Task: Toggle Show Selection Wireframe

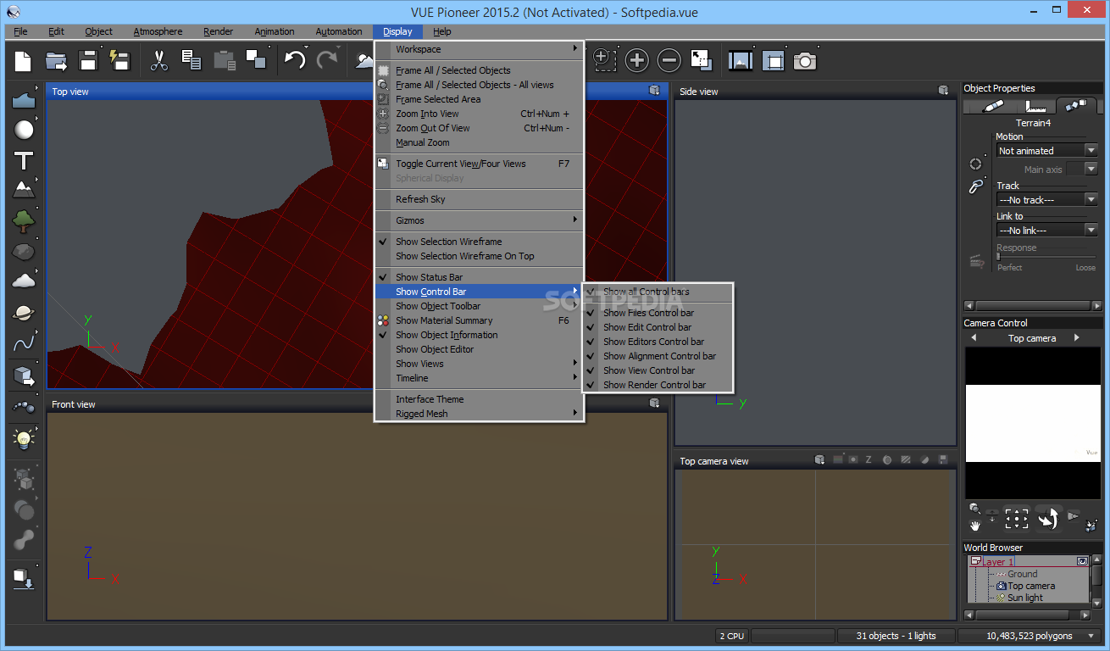Action: (x=478, y=242)
